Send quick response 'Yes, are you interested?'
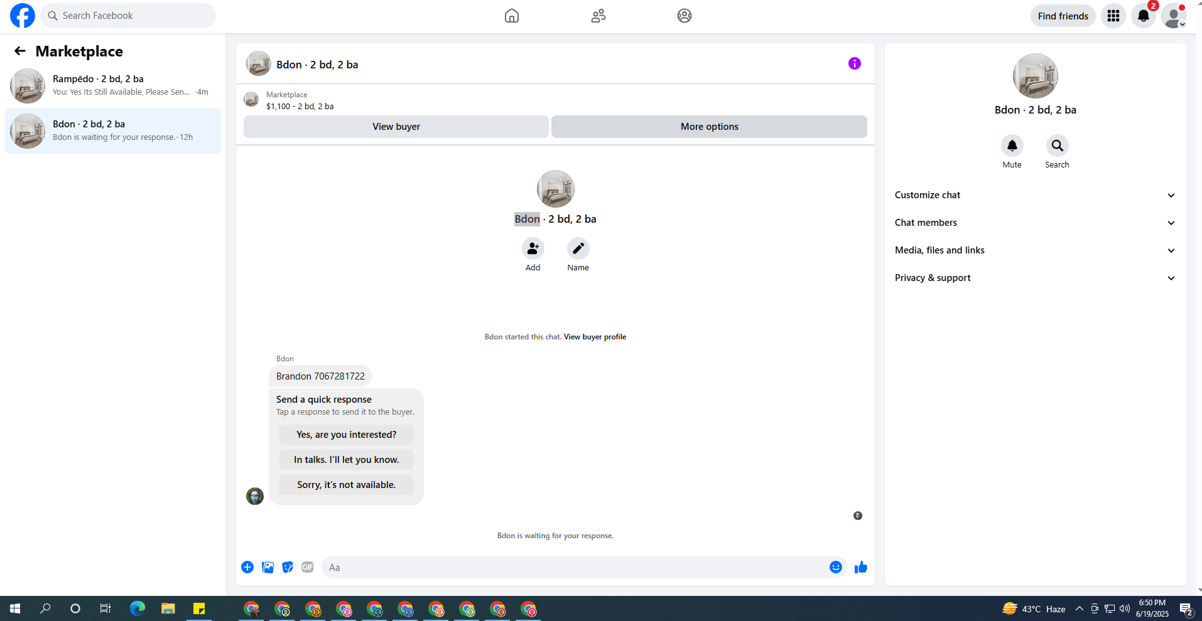1202x621 pixels. click(347, 435)
